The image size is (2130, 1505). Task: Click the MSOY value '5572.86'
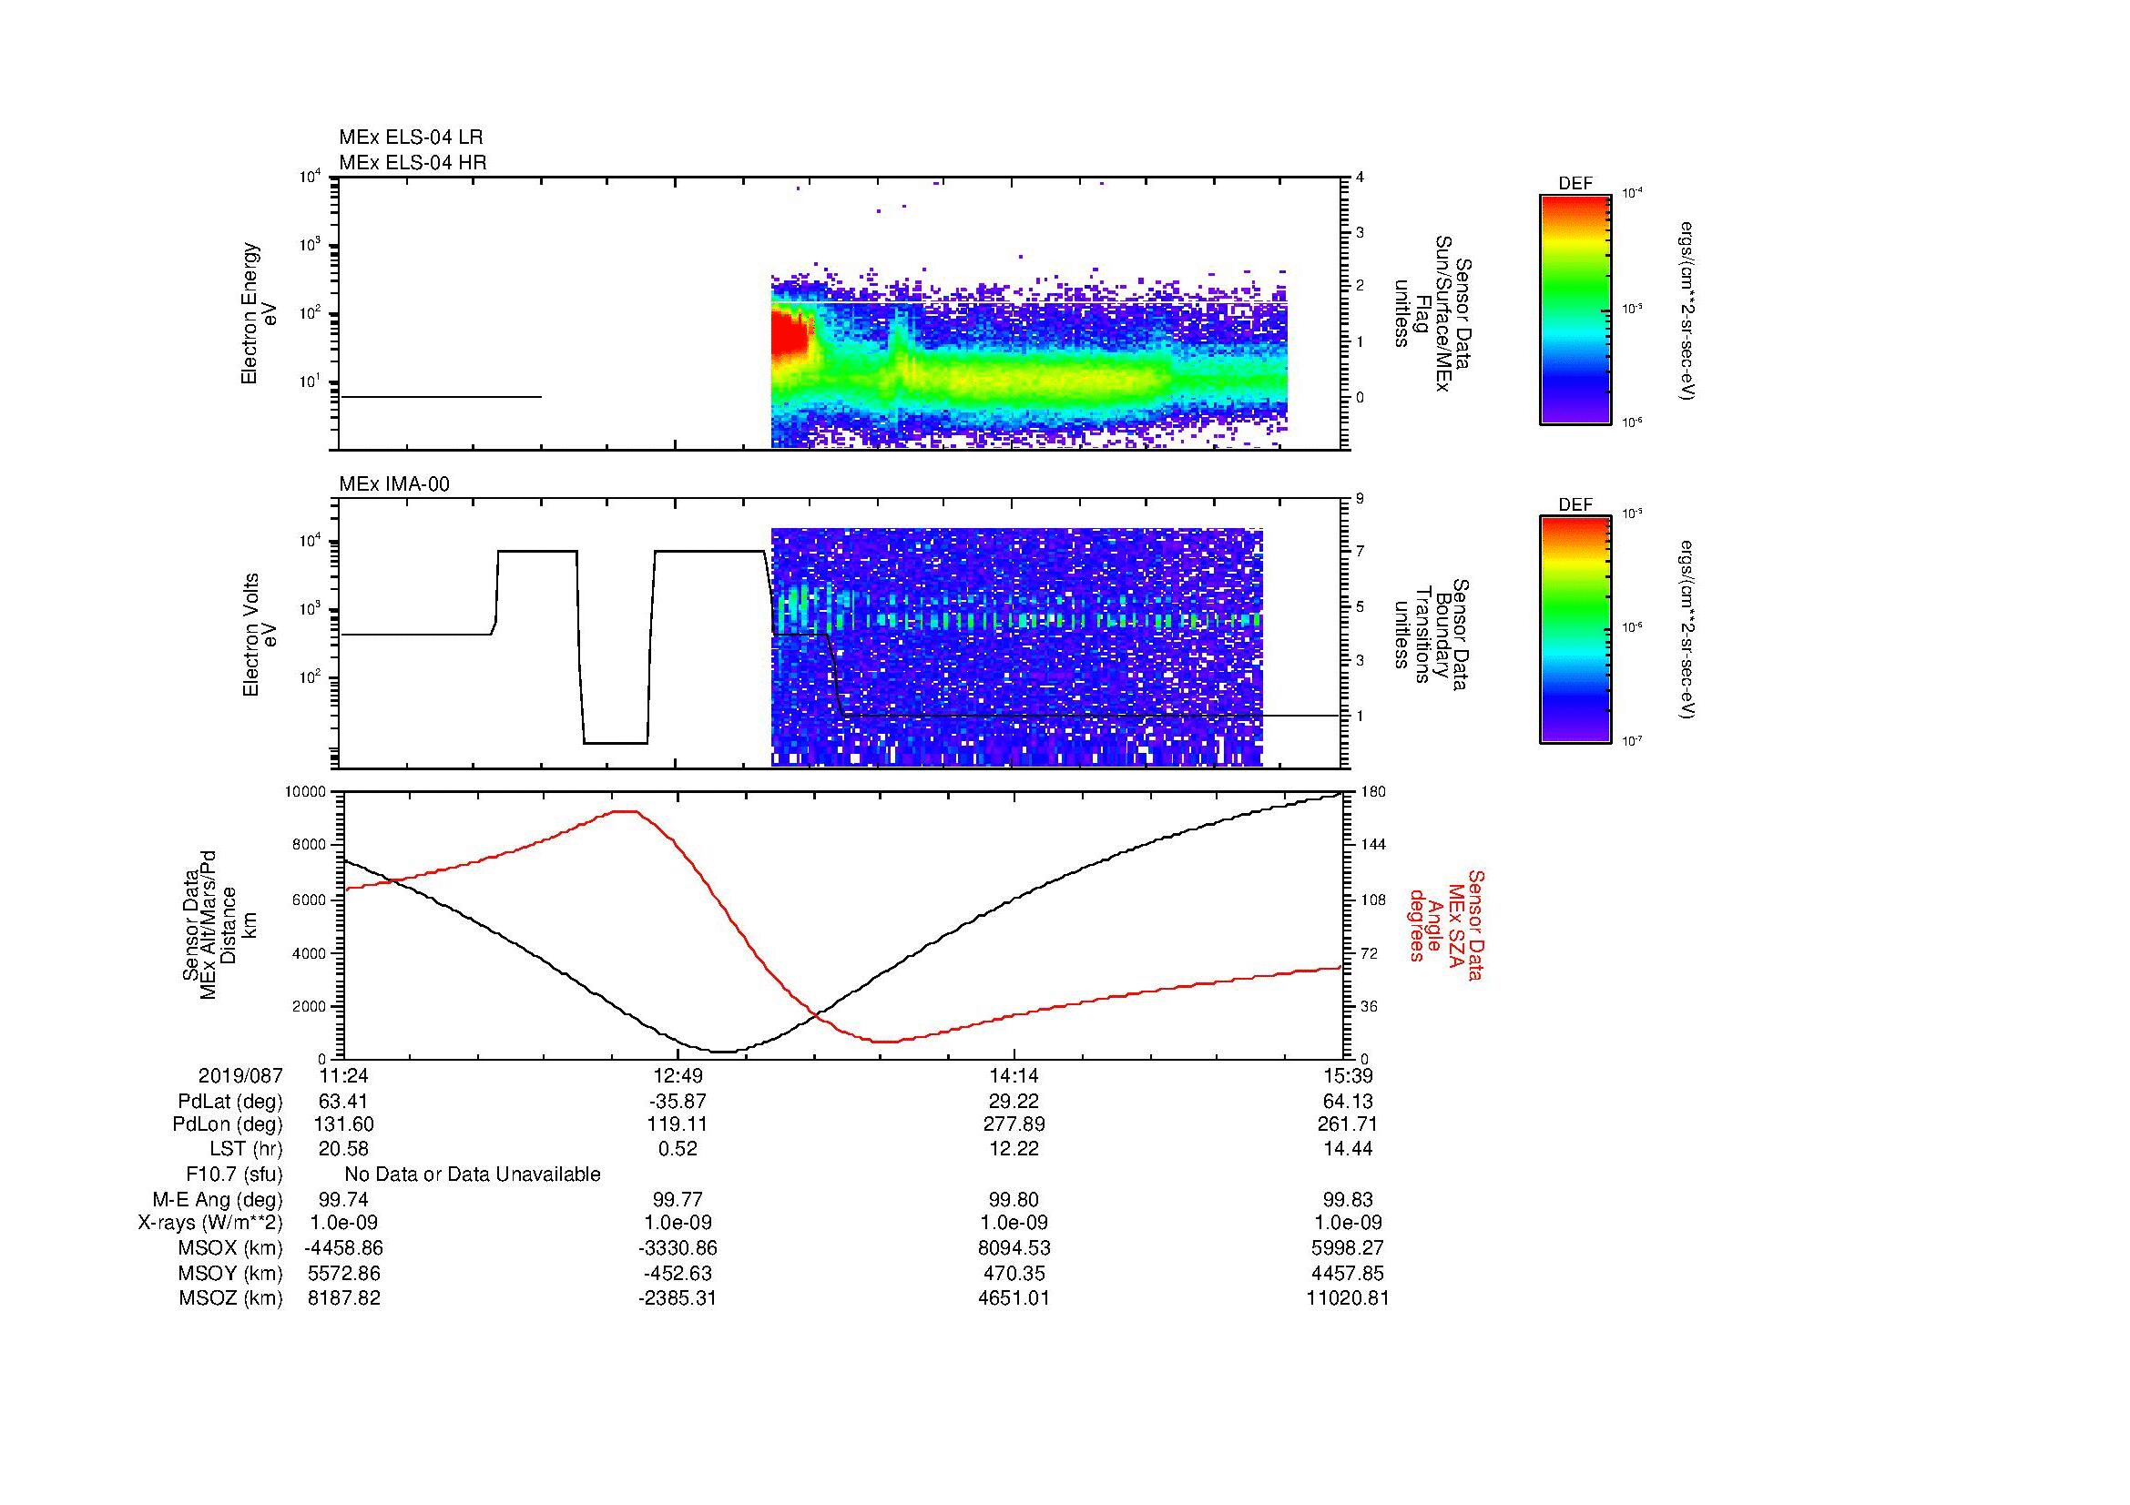point(344,1273)
